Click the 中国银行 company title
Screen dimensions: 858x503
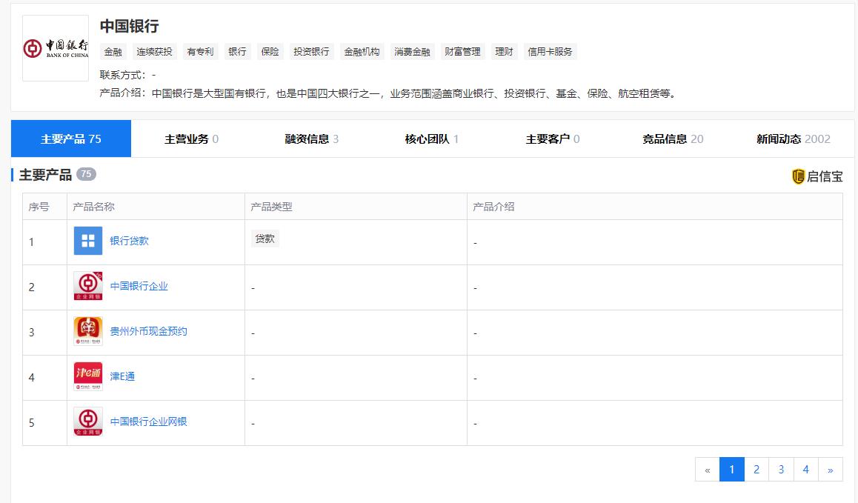129,26
